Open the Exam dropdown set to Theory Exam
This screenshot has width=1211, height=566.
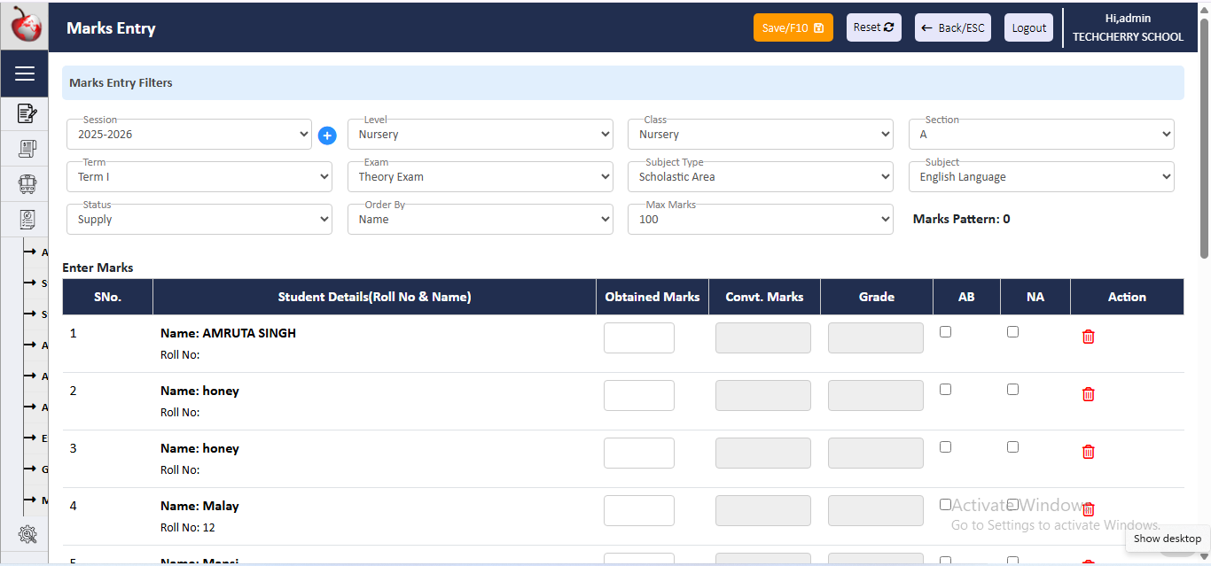[x=480, y=177]
